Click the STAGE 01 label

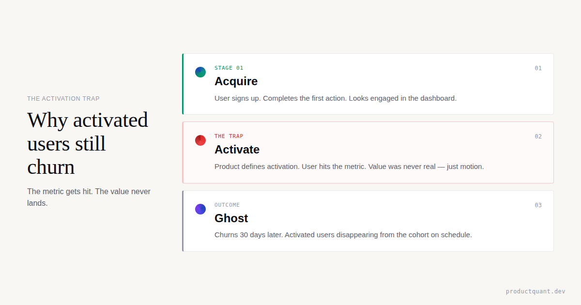229,68
